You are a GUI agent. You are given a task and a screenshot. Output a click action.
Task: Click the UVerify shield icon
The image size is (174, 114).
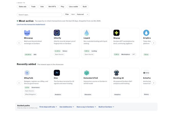pos(57,33)
